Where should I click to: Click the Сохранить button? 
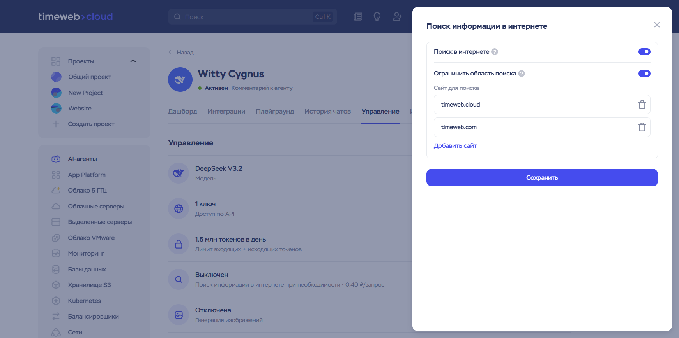click(542, 177)
